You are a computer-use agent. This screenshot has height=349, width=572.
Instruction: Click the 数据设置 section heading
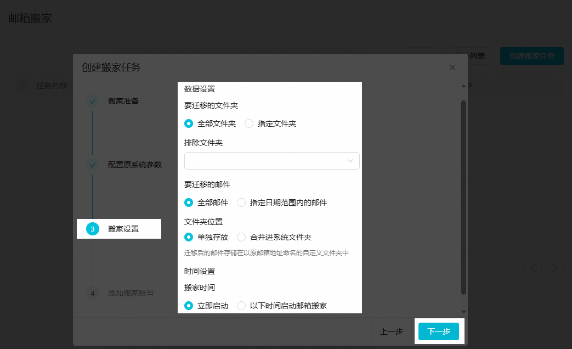[200, 89]
